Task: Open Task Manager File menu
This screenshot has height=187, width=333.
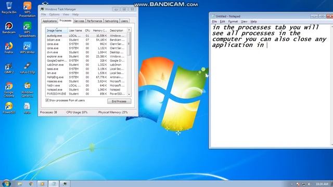Action: pyautogui.click(x=44, y=15)
